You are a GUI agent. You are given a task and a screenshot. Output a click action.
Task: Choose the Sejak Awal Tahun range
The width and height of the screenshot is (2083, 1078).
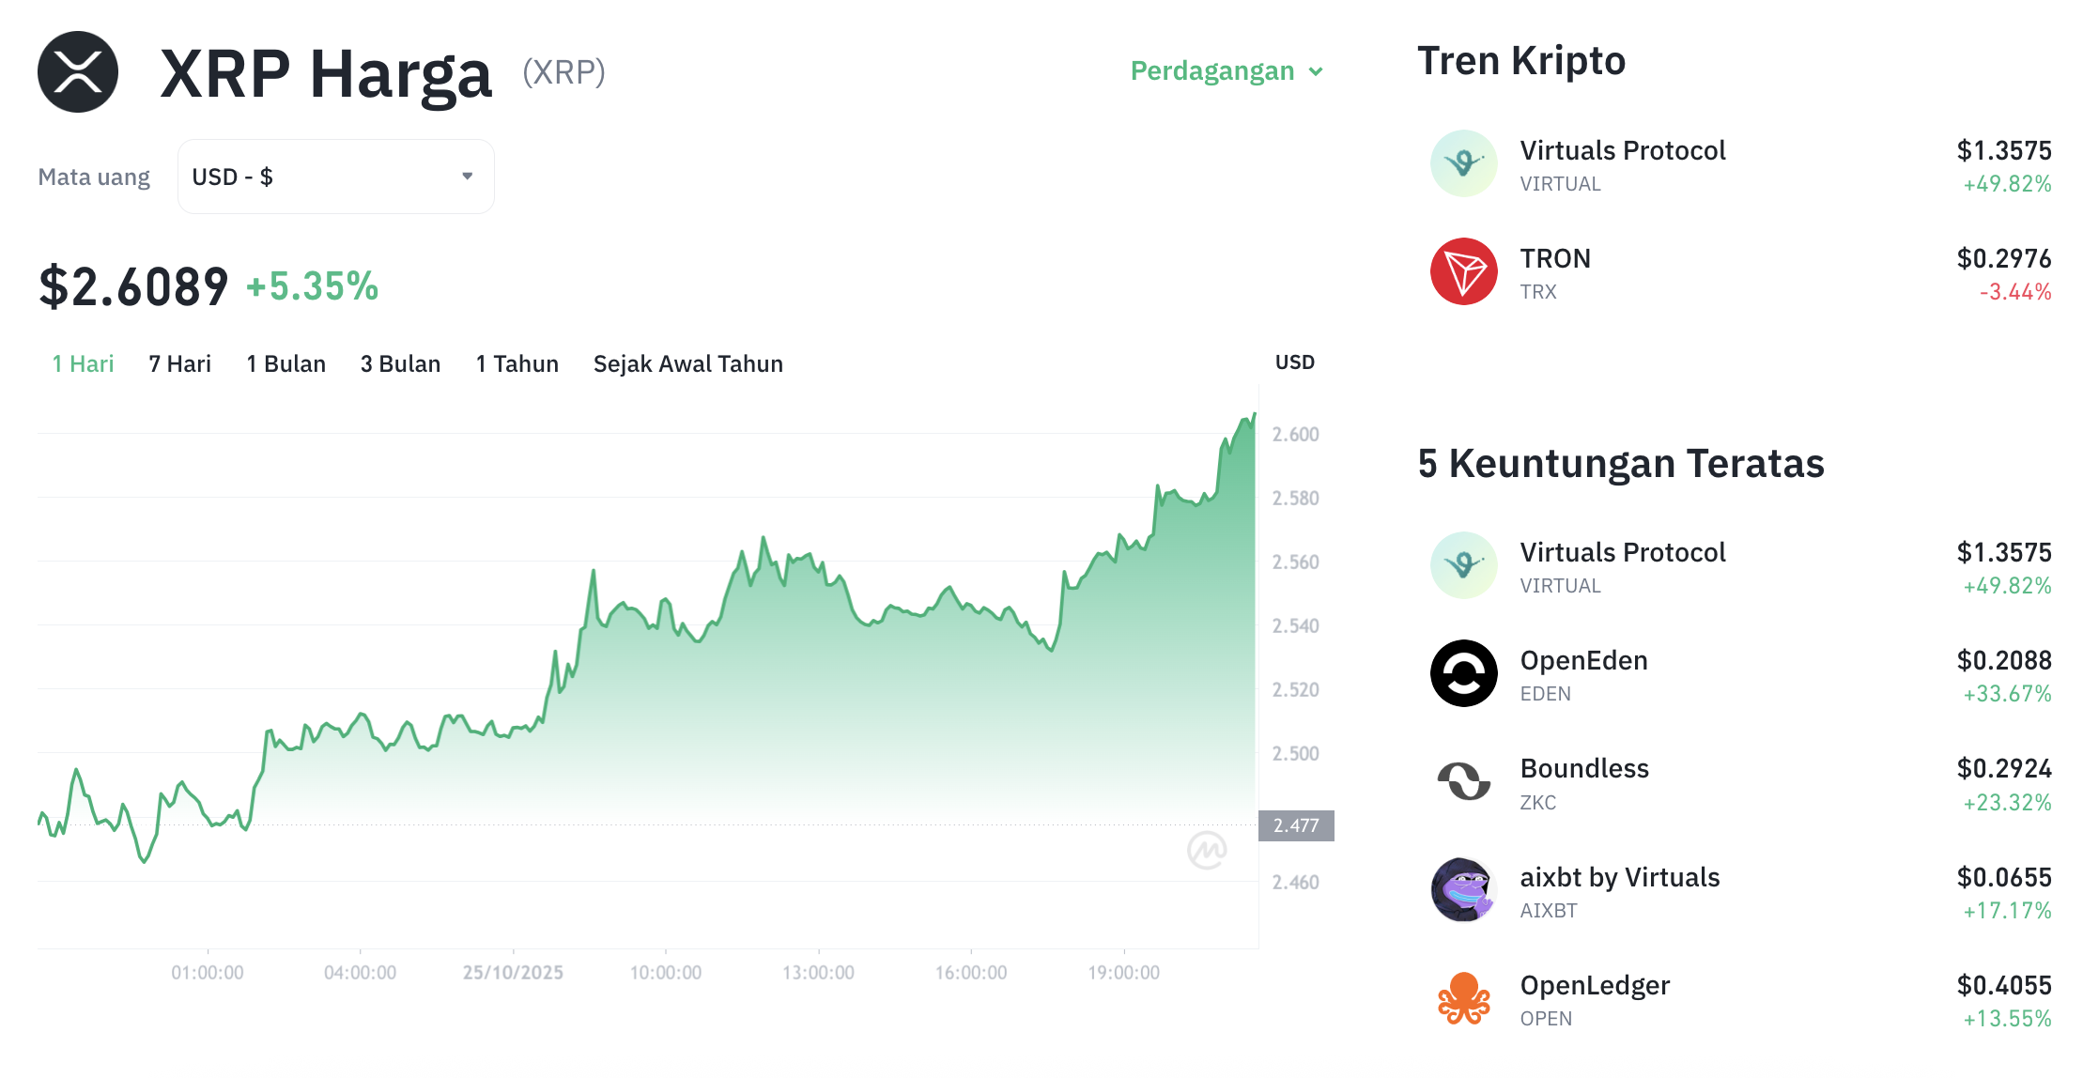tap(687, 363)
